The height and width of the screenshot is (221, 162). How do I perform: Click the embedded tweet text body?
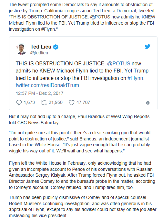(82, 74)
